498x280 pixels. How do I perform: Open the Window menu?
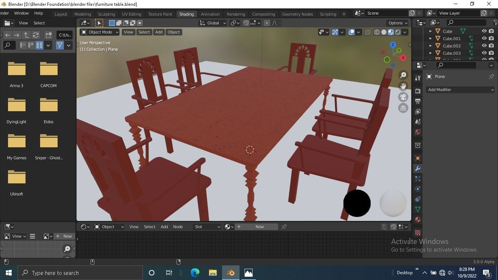point(21,13)
